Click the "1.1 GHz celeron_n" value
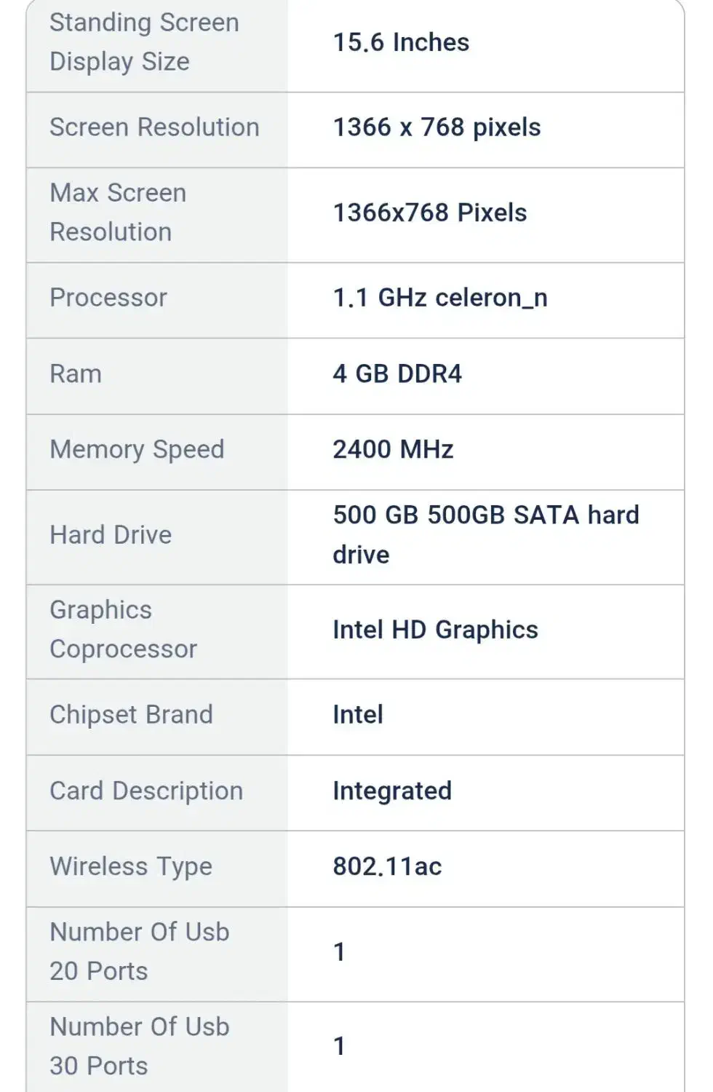The image size is (713, 1092). 440,298
